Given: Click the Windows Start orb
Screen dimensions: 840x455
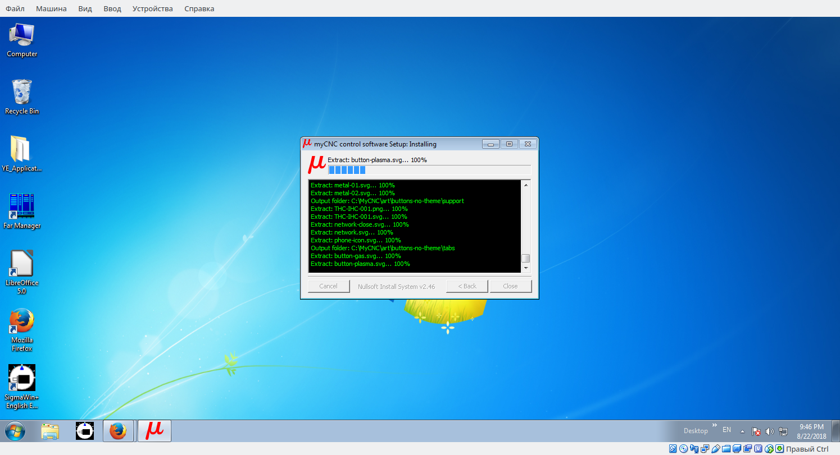Looking at the screenshot, I should point(15,431).
